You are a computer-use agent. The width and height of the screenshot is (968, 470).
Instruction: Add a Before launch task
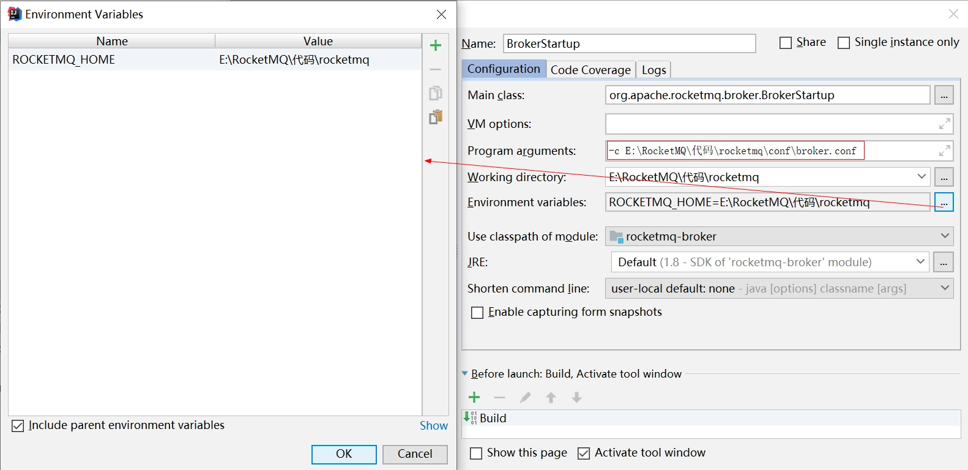[474, 398]
